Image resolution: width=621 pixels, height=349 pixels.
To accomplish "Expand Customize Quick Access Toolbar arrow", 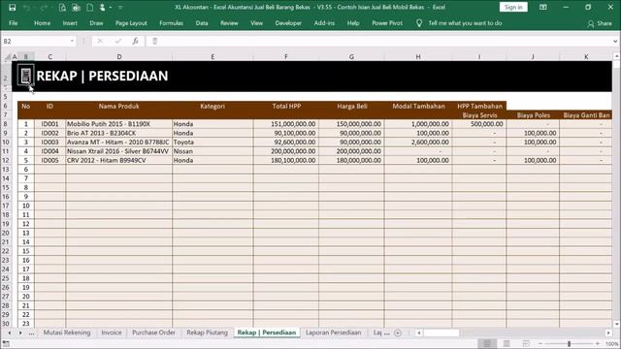I will click(120, 7).
